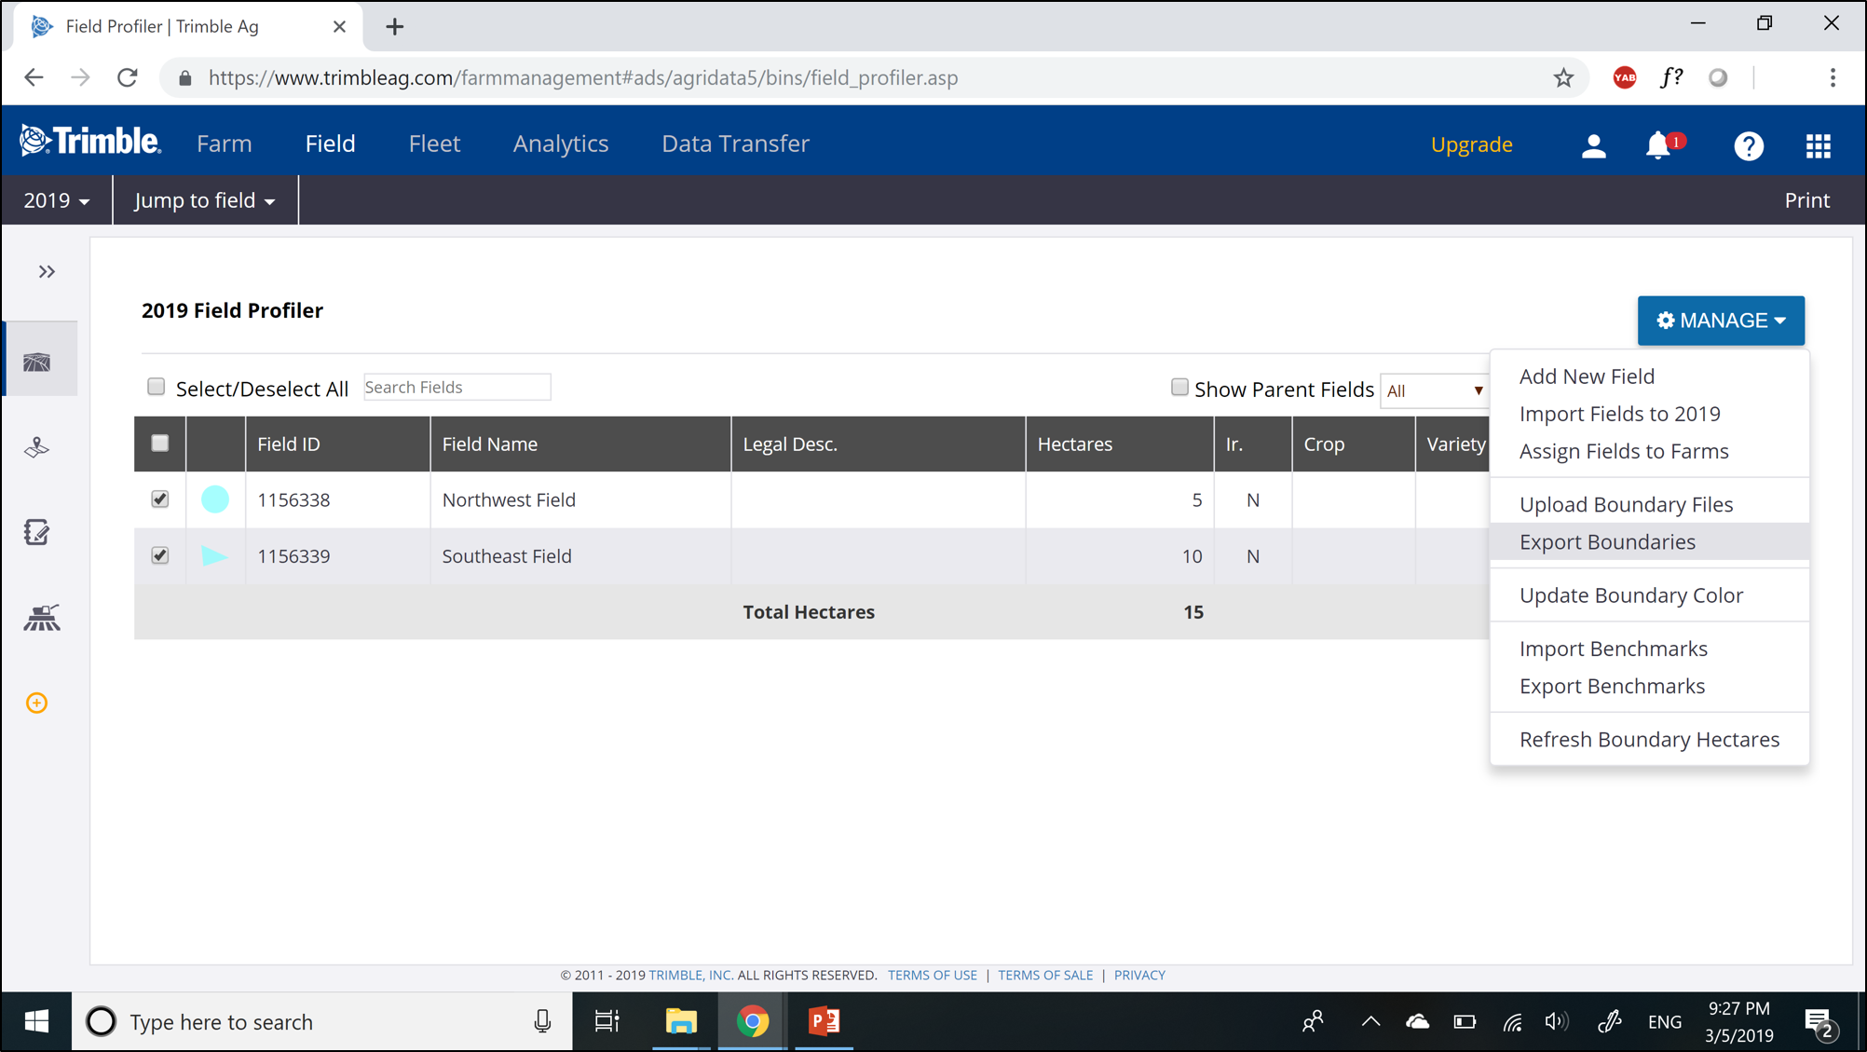Toggle the table header checkbox
This screenshot has height=1052, width=1867.
click(x=160, y=444)
